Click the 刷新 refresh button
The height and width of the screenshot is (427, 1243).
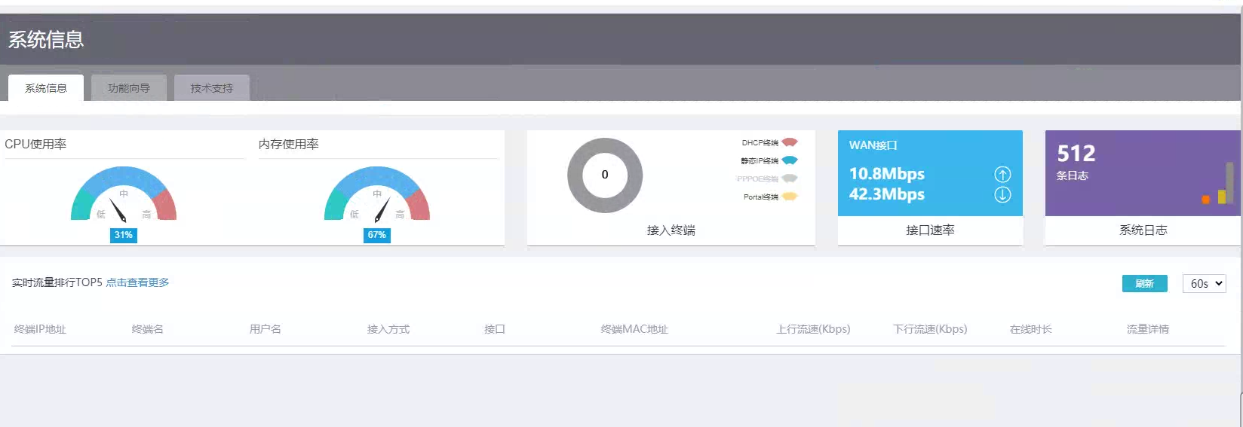(x=1145, y=283)
